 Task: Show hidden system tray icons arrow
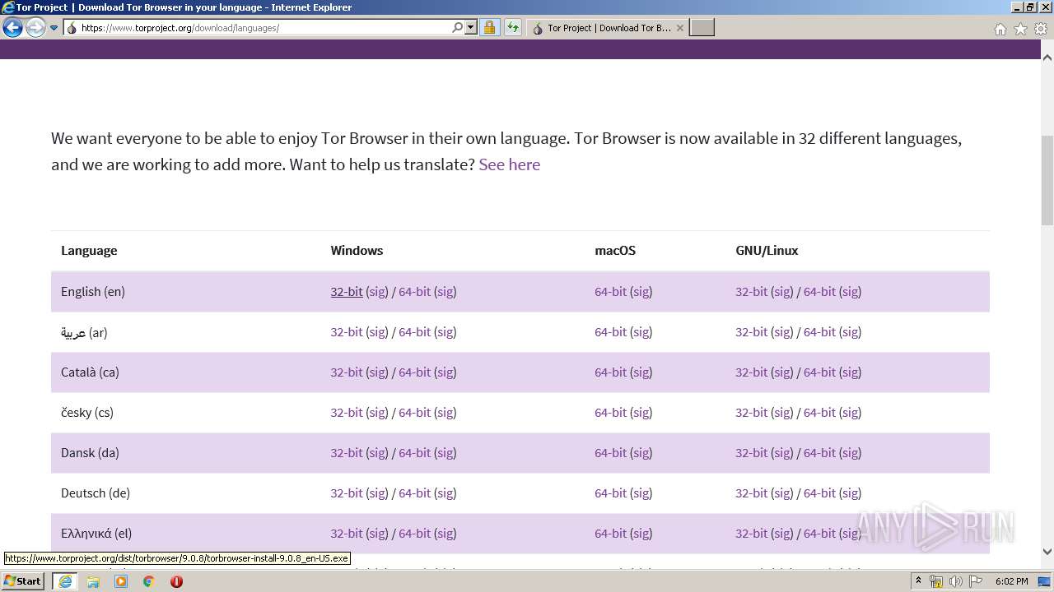(x=918, y=581)
